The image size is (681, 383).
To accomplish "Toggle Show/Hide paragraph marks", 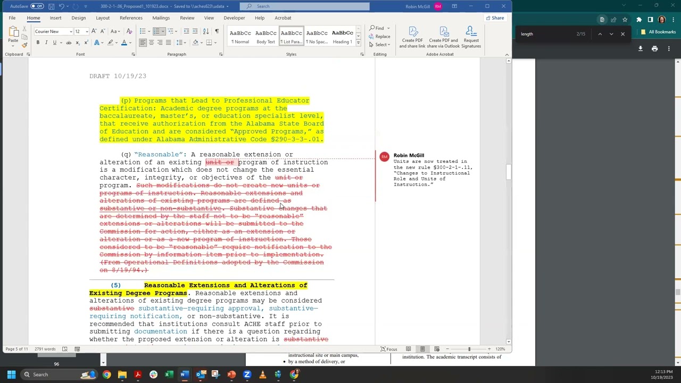I will click(217, 31).
